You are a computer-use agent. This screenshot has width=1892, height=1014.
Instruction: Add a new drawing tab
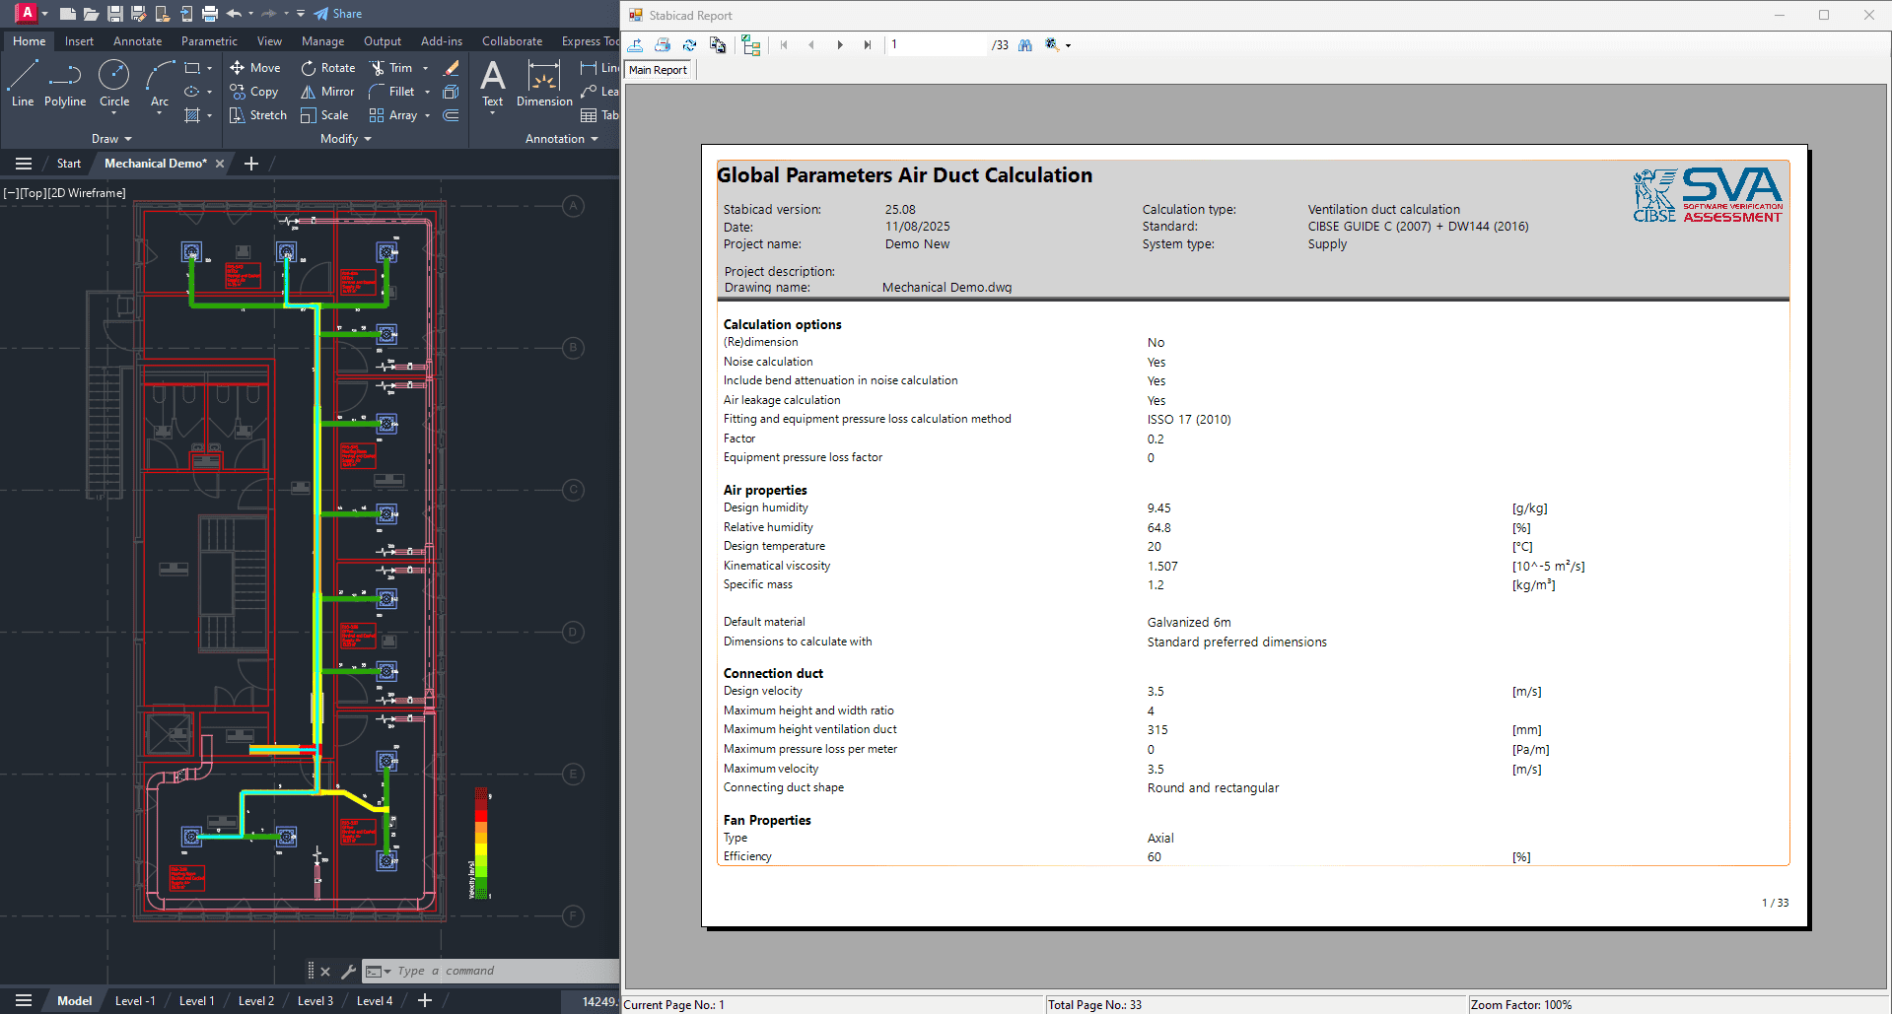pos(251,164)
